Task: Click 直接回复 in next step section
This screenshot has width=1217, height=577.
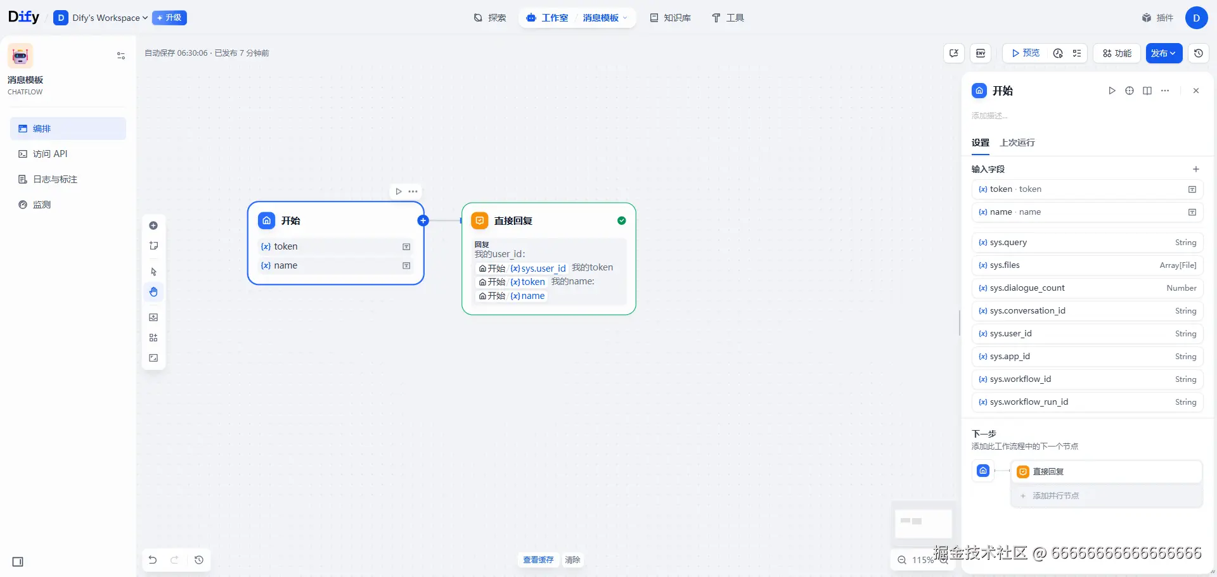Action: [1106, 472]
